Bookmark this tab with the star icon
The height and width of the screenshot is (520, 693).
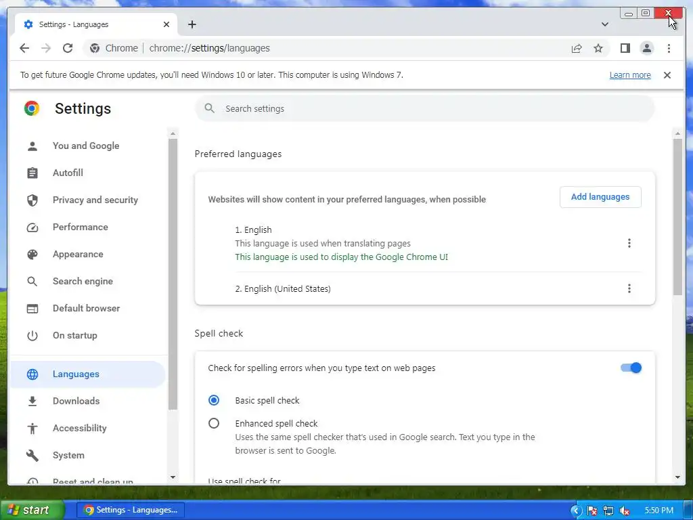click(598, 48)
